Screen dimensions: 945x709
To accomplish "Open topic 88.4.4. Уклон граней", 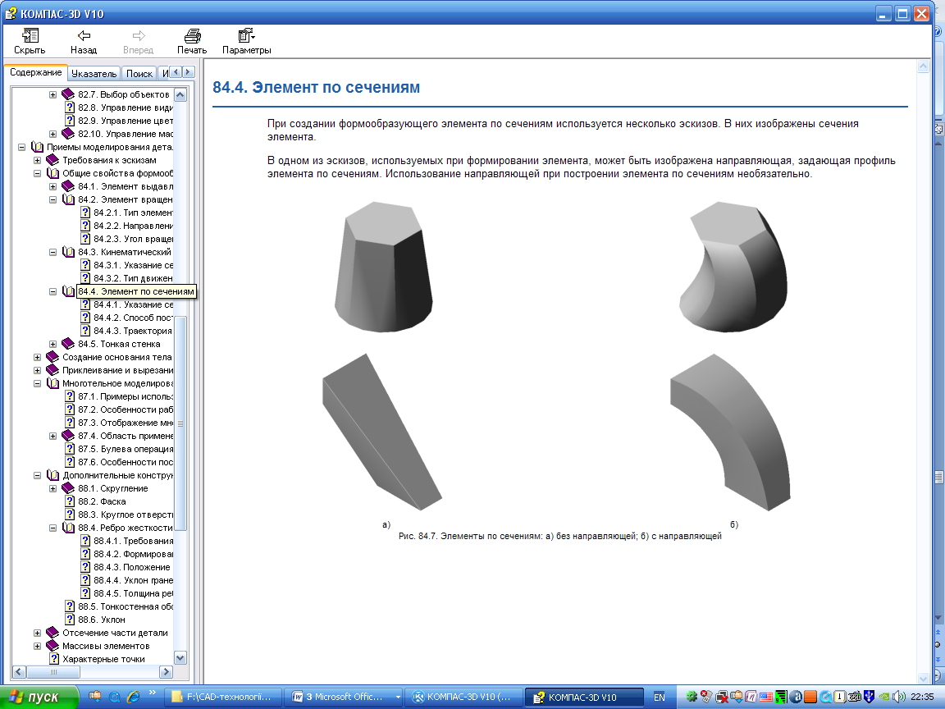I will coord(133,581).
